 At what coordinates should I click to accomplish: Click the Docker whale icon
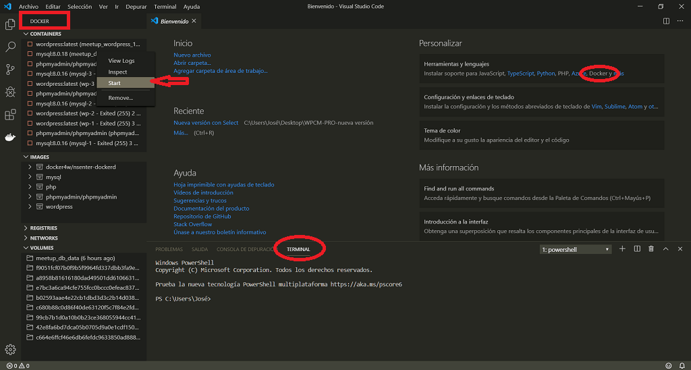pyautogui.click(x=10, y=137)
